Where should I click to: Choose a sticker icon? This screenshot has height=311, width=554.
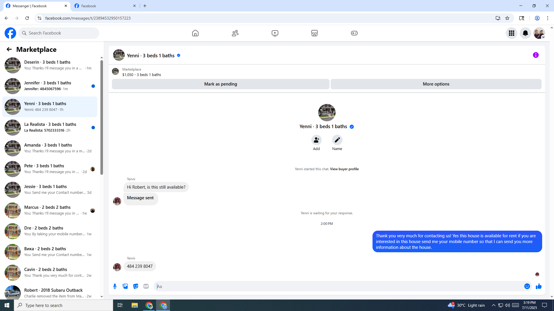point(136,286)
